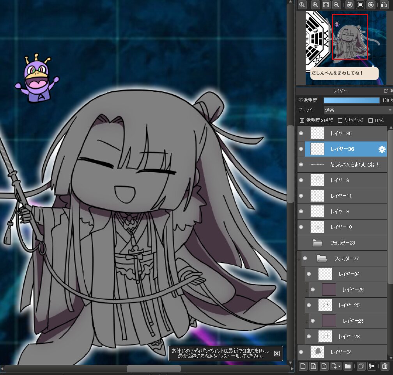
Task: Add a new 1-bit layer
Action: (324, 366)
